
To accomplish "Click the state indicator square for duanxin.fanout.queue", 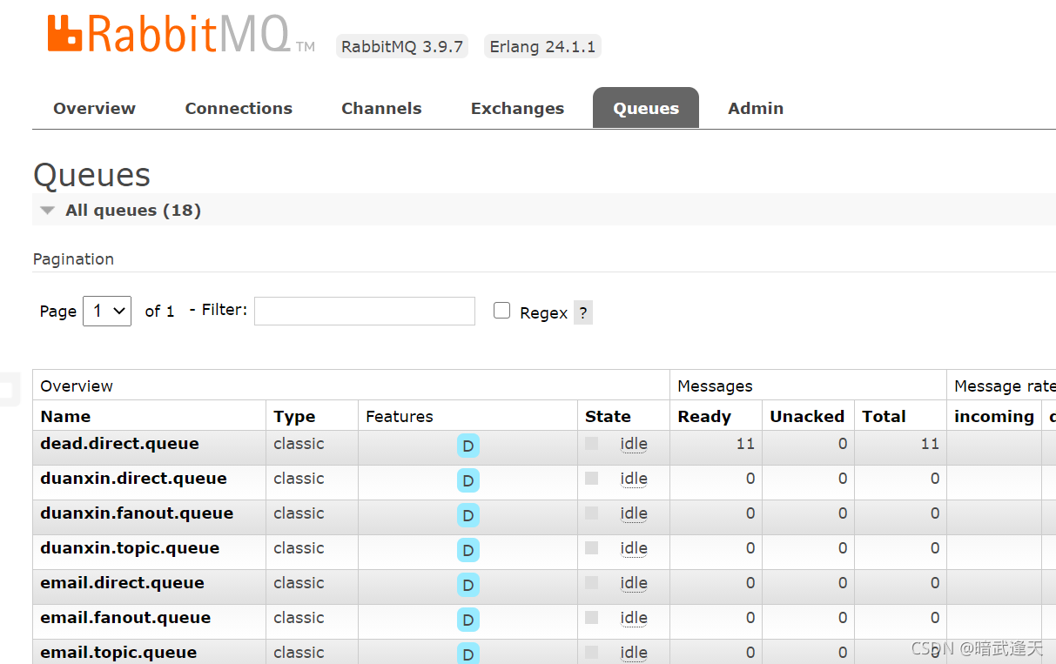I will pos(592,513).
